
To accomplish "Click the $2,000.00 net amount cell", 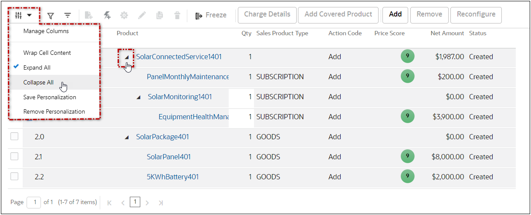I will [448, 177].
